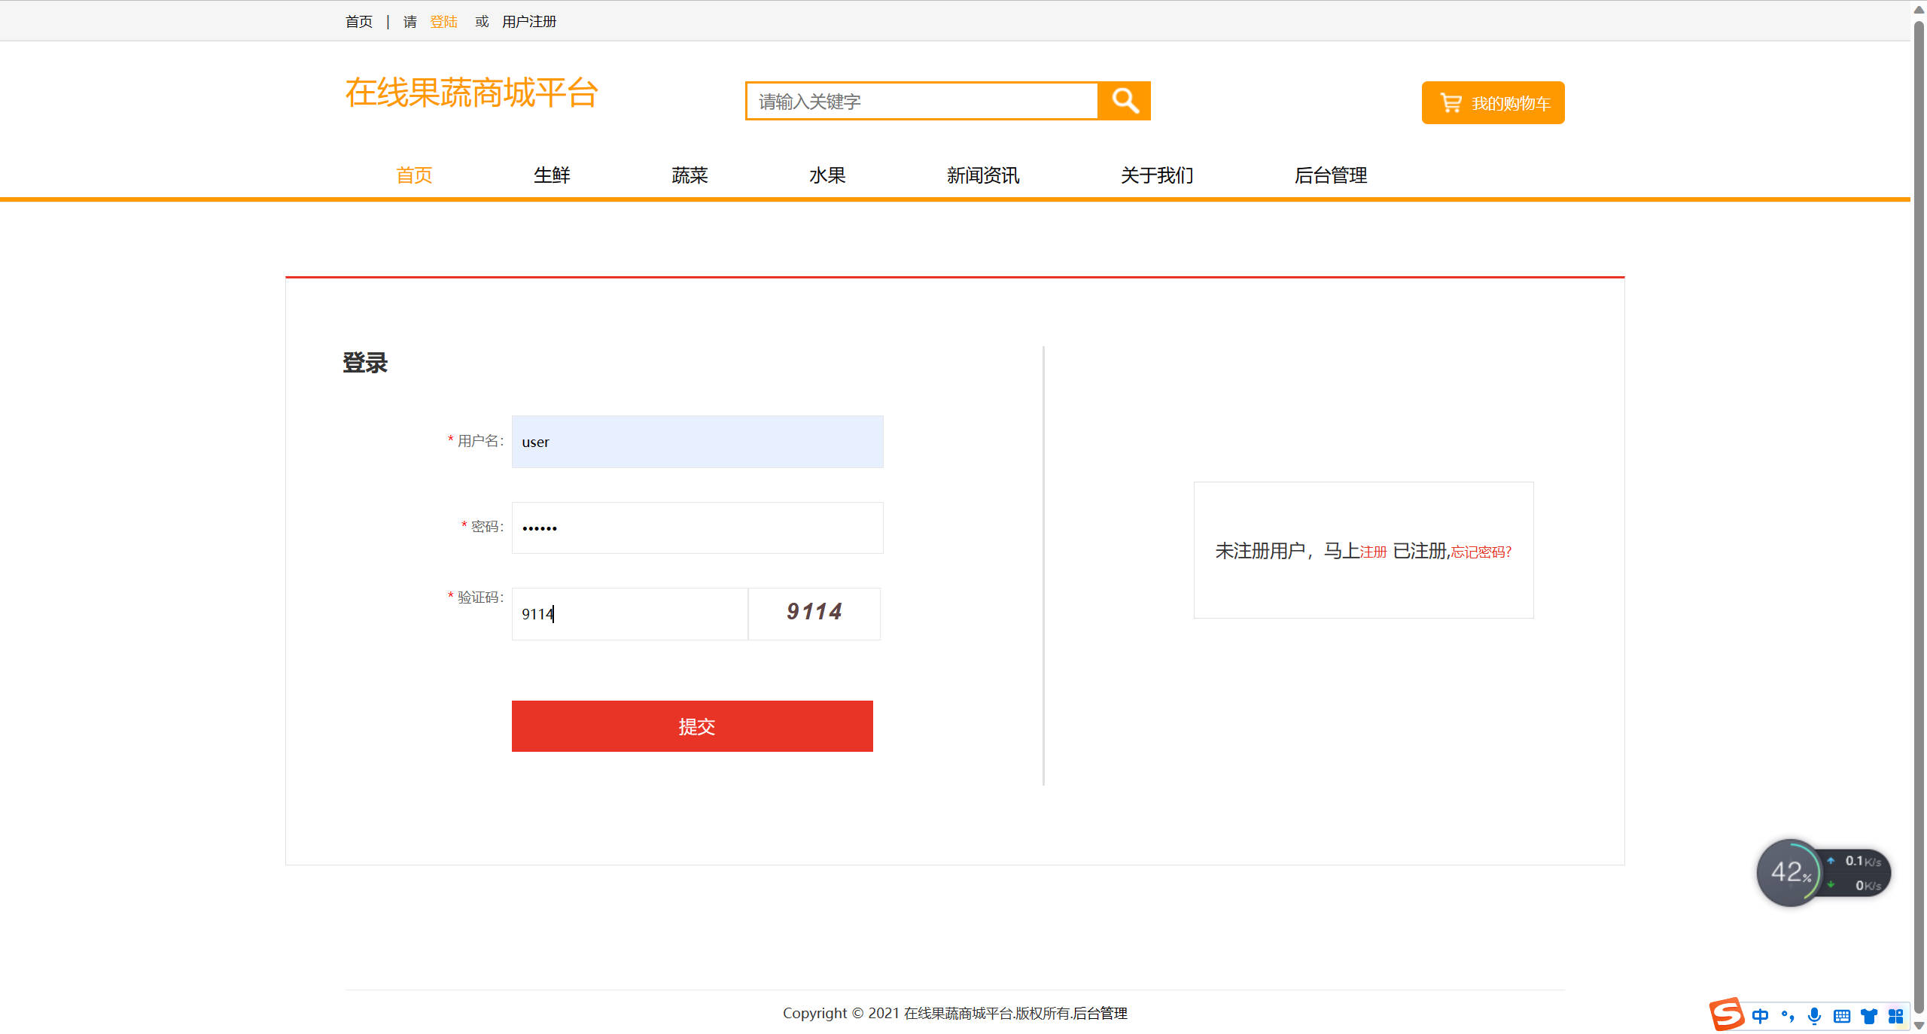Open the 后台管理 menu item

[x=1331, y=175]
